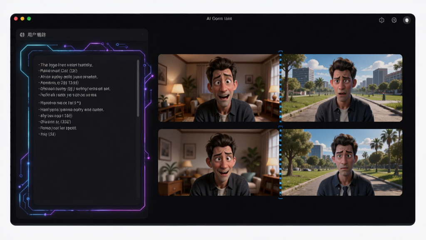Select the last text line ending "(3$)"
The image size is (426, 240).
coord(47,134)
